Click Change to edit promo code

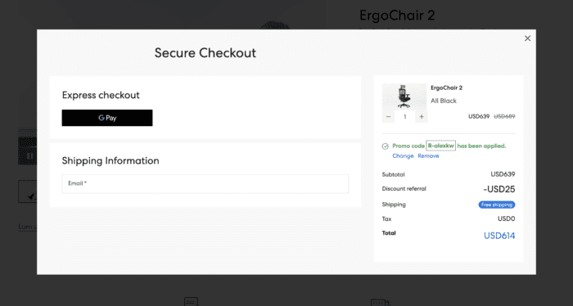(x=403, y=156)
